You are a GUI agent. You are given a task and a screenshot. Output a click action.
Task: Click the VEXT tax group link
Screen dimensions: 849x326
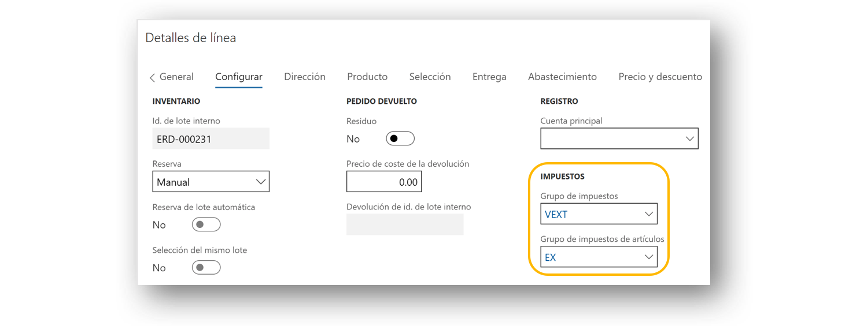click(x=556, y=214)
